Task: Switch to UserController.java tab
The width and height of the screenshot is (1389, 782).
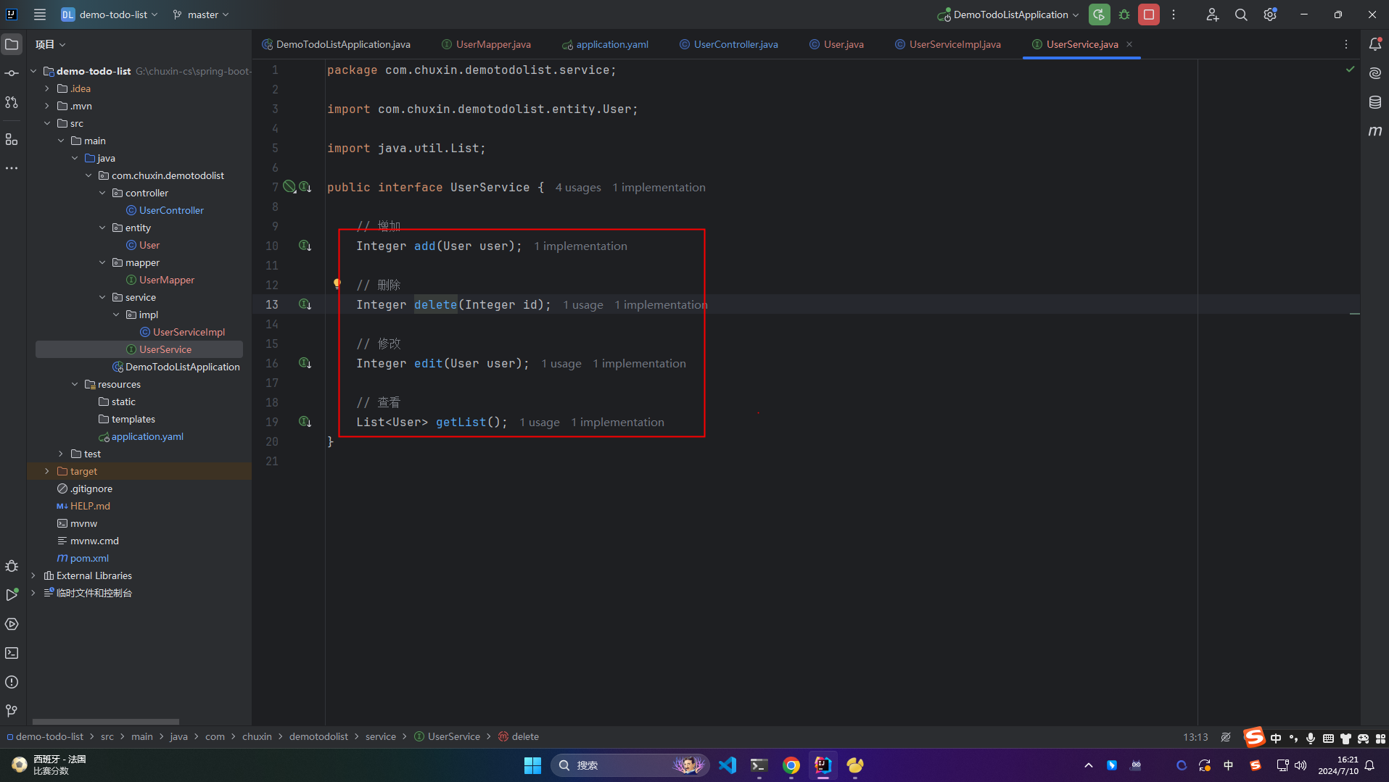Action: [728, 44]
